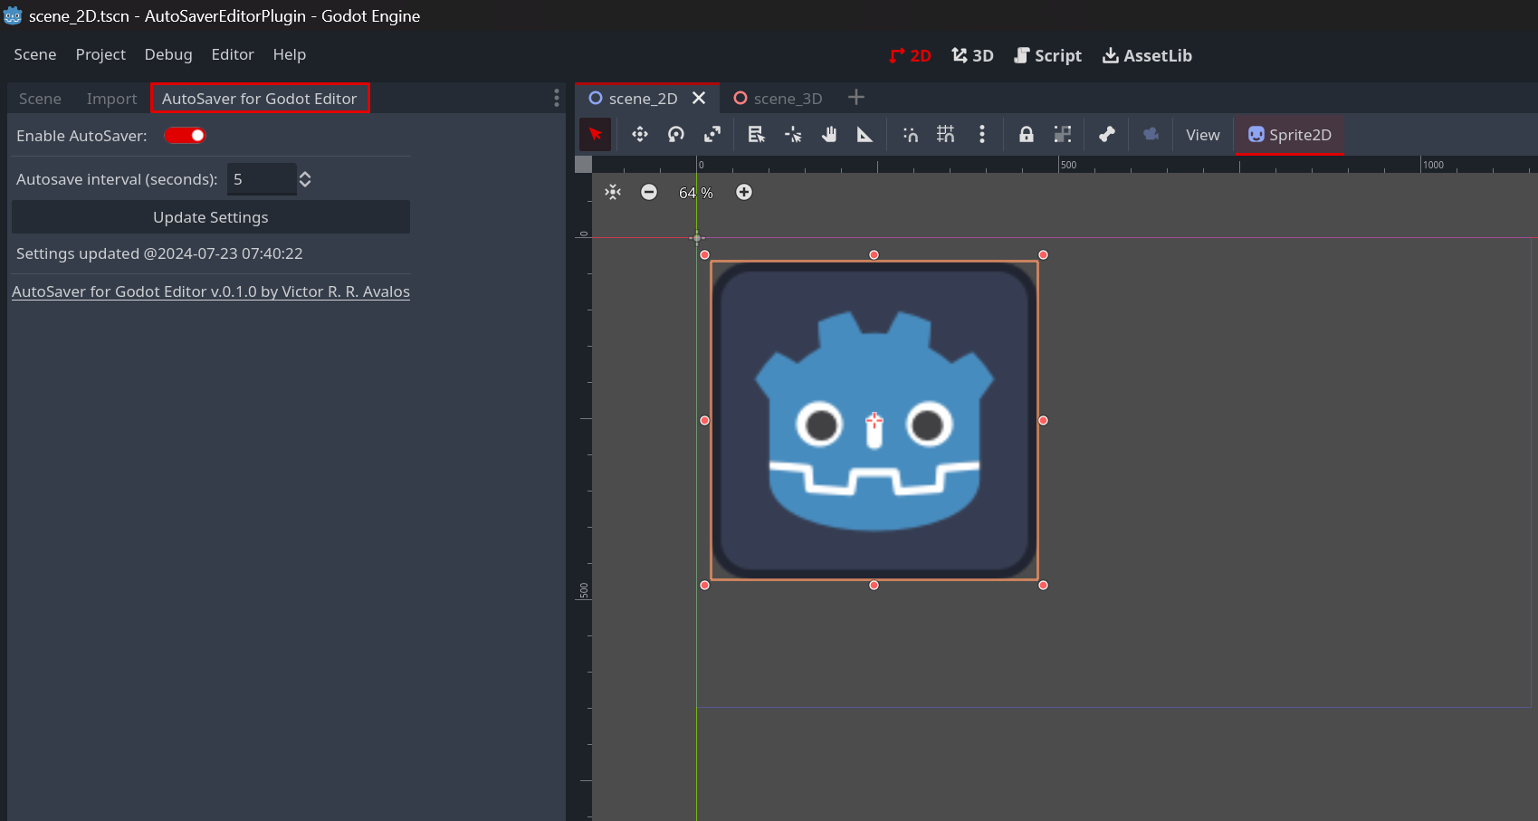Switch to the Import dock tab

click(x=112, y=99)
